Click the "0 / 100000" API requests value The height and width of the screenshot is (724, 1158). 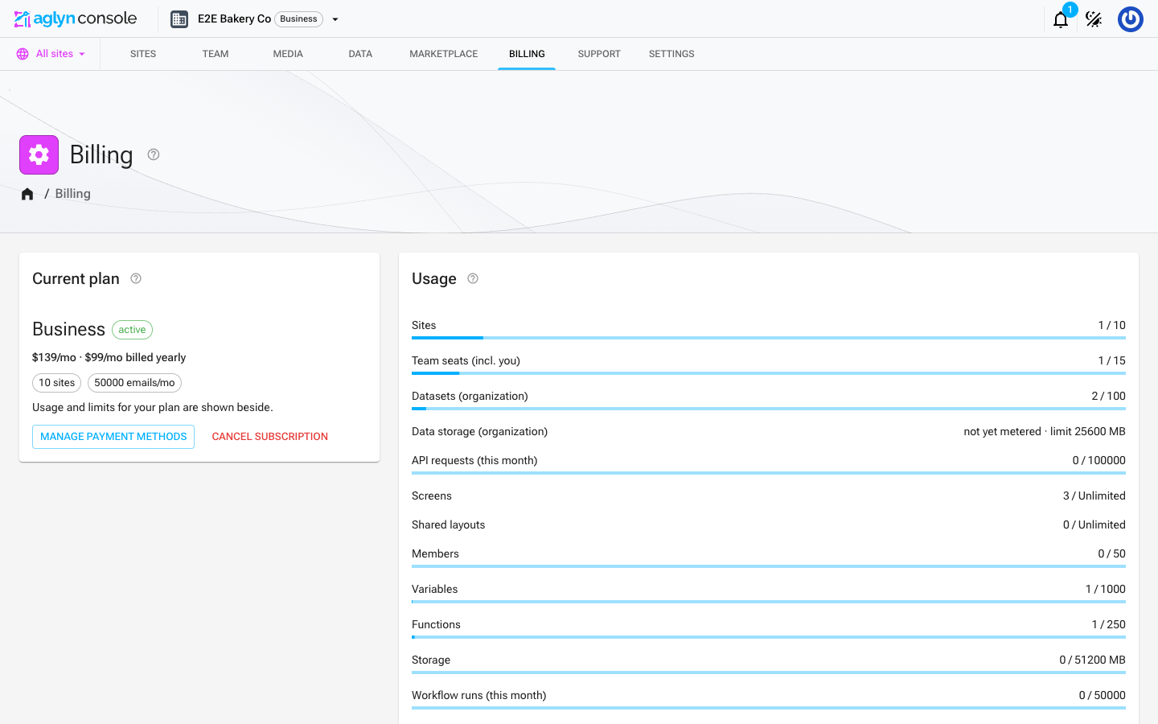1099,460
